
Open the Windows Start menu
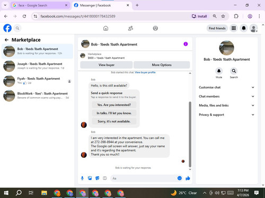coord(6,193)
